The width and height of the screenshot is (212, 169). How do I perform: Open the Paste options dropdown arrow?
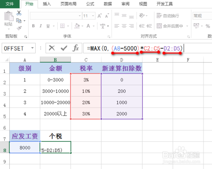(x=9, y=29)
